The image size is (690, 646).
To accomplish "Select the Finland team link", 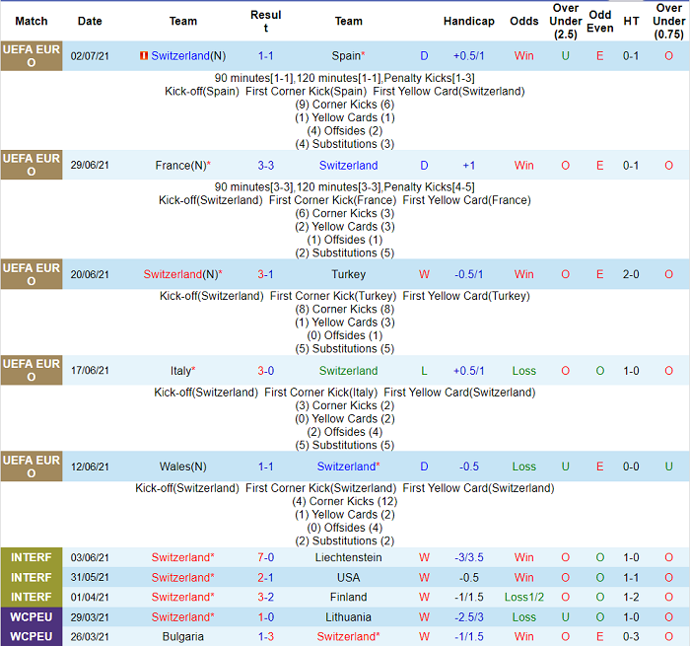I will point(348,597).
